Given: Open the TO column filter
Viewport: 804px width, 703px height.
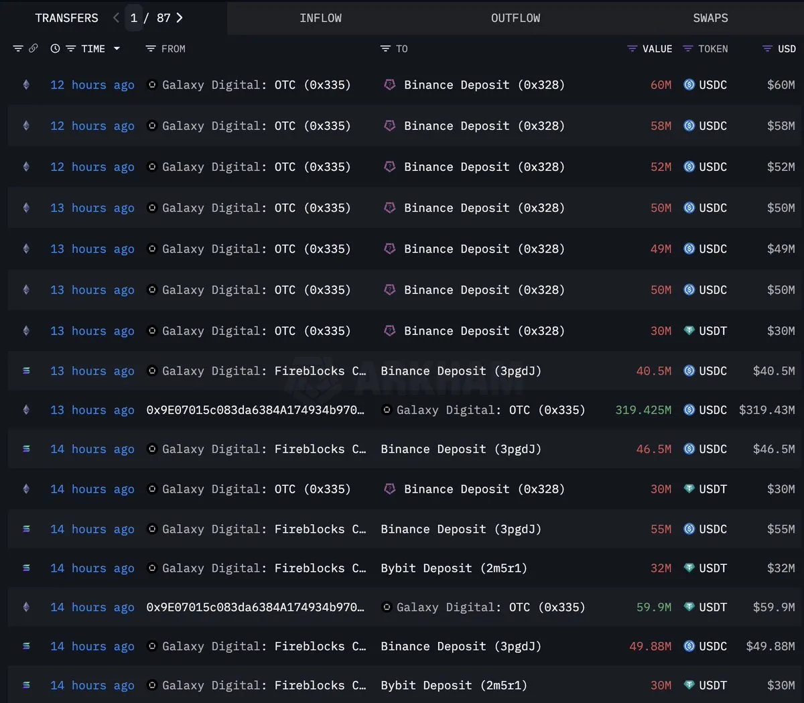Looking at the screenshot, I should click(x=385, y=48).
